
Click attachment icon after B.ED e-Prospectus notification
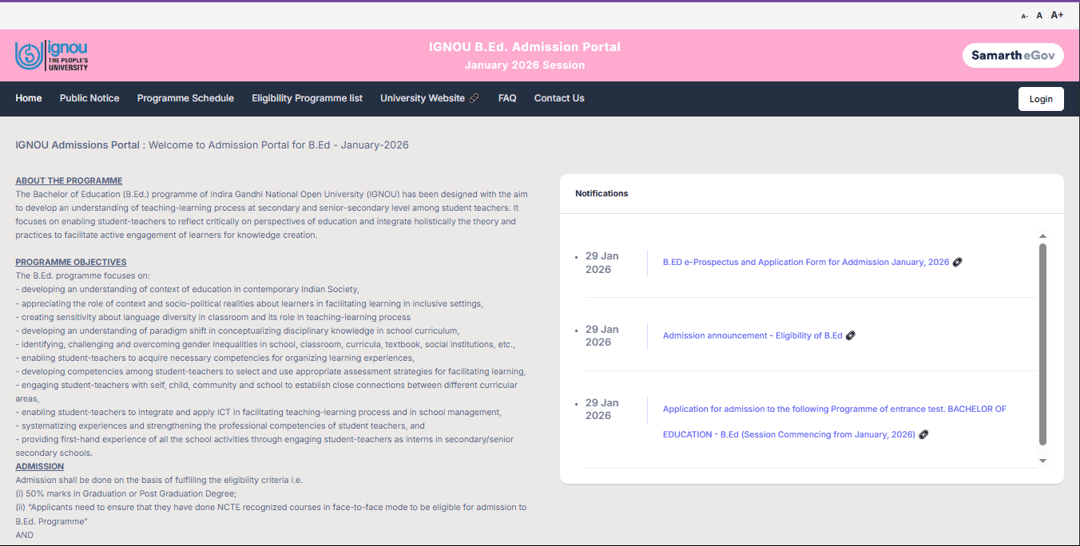pos(958,262)
